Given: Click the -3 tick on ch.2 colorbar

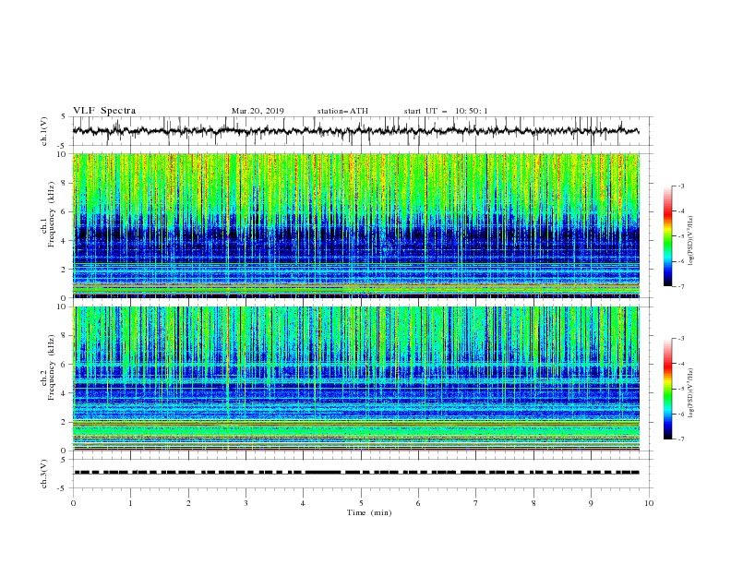Looking at the screenshot, I should [680, 339].
